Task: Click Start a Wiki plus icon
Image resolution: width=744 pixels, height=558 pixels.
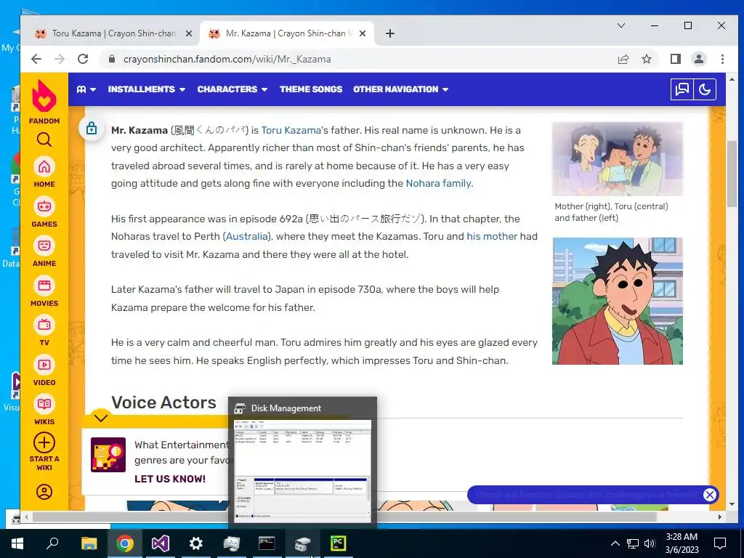Action: 44,443
